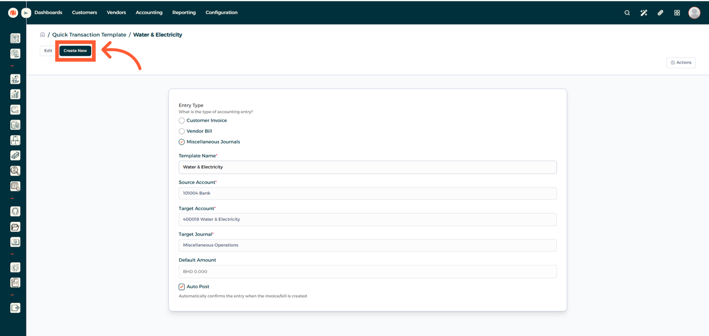Image resolution: width=709 pixels, height=336 pixels.
Task: Click the user avatar profile picture
Action: click(x=694, y=13)
